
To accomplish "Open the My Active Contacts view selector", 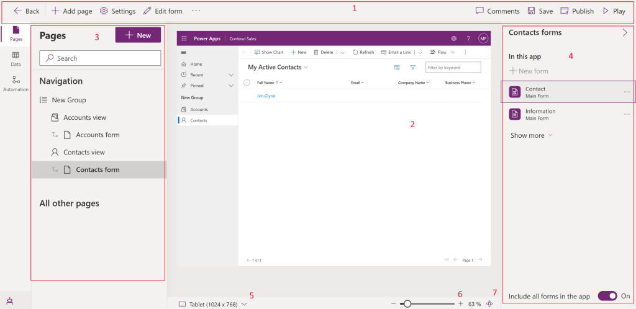I will coord(278,67).
